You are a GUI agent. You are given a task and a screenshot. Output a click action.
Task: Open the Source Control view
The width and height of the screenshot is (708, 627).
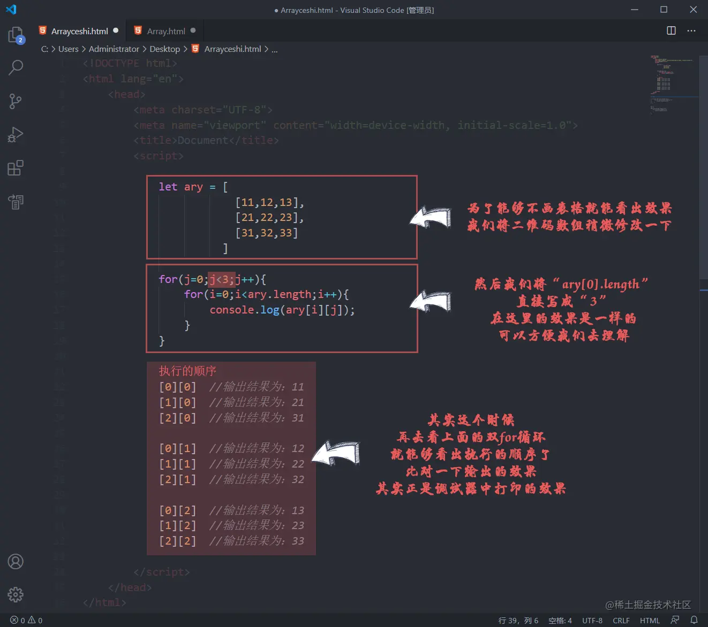click(16, 101)
